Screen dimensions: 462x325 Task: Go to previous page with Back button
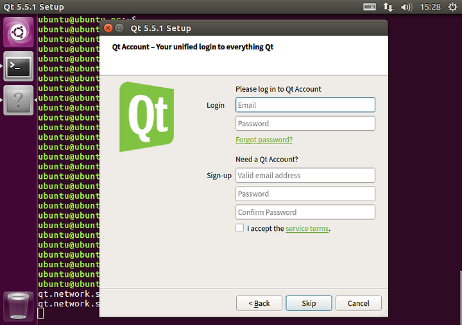(x=259, y=303)
